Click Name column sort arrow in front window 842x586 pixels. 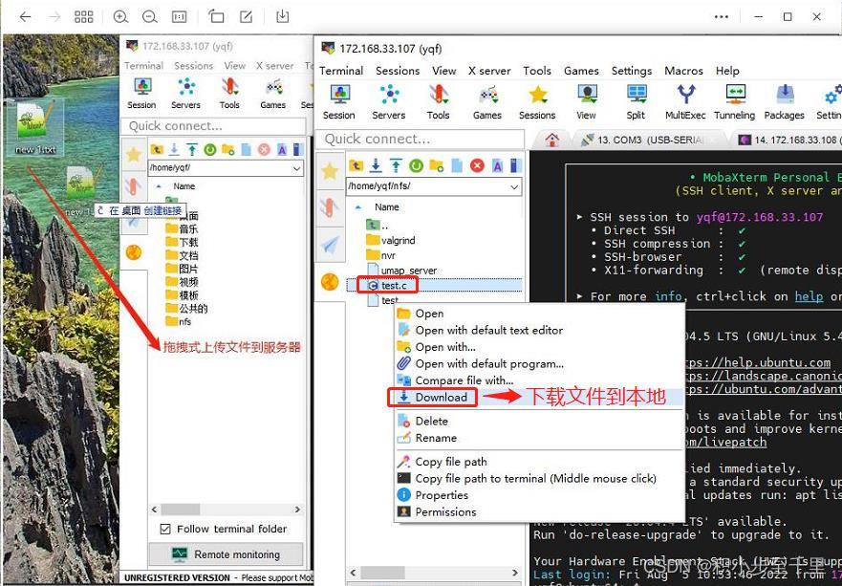[x=358, y=206]
